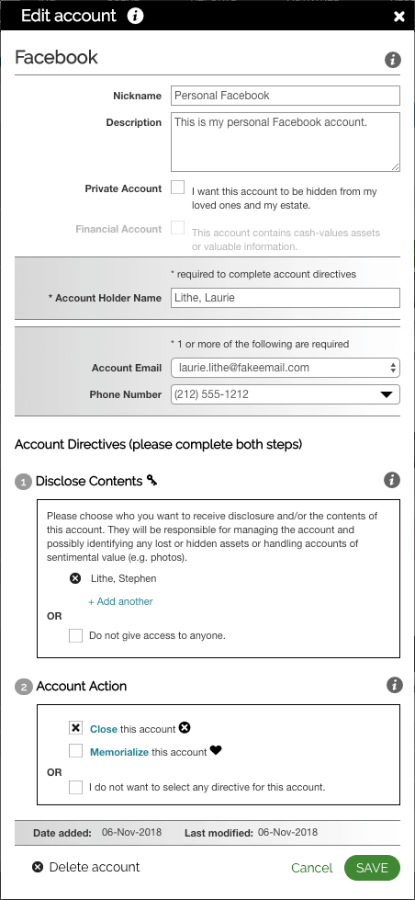
Task: Click the X circle icon after Close this account
Action: (184, 728)
